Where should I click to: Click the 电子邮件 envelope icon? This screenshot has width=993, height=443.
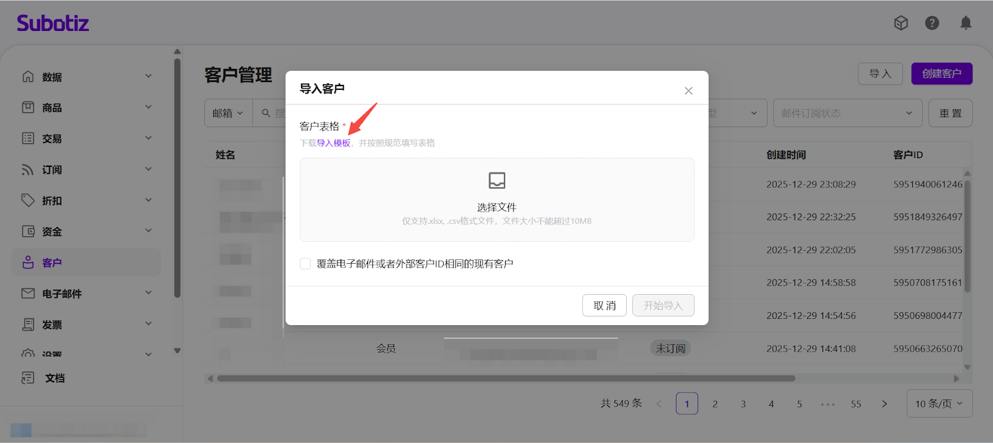click(28, 293)
